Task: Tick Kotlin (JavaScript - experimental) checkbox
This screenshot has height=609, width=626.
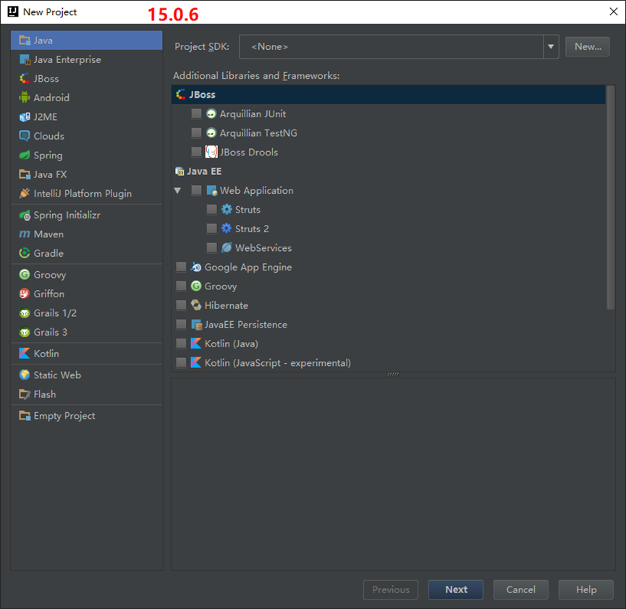Action: click(x=181, y=363)
